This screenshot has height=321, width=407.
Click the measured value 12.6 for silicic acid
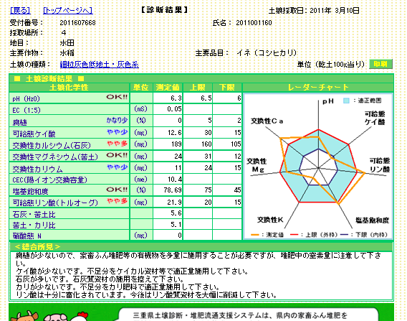(x=174, y=133)
